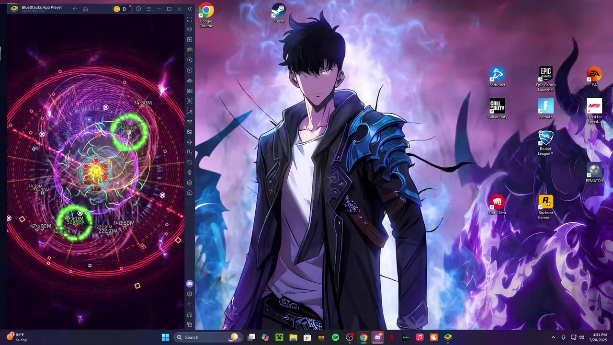This screenshot has width=613, height=345.
Task: Click the BlueStacks title bar back arrow
Action: click(x=75, y=9)
